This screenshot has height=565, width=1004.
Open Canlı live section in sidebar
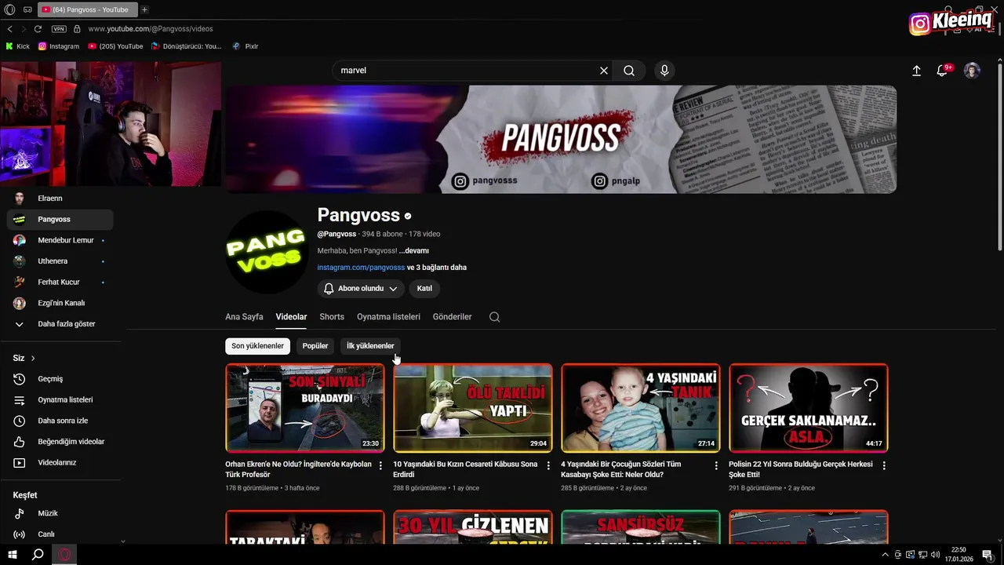[x=60, y=534]
